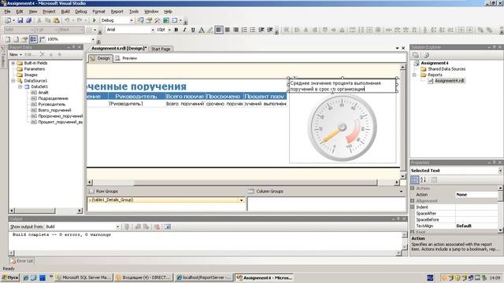Click the Paste clipboard icon
504x283 pixels.
click(57, 20)
